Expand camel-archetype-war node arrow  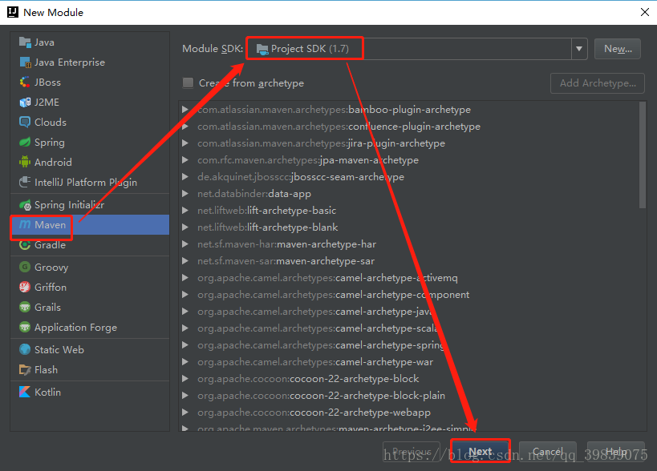pyautogui.click(x=185, y=362)
